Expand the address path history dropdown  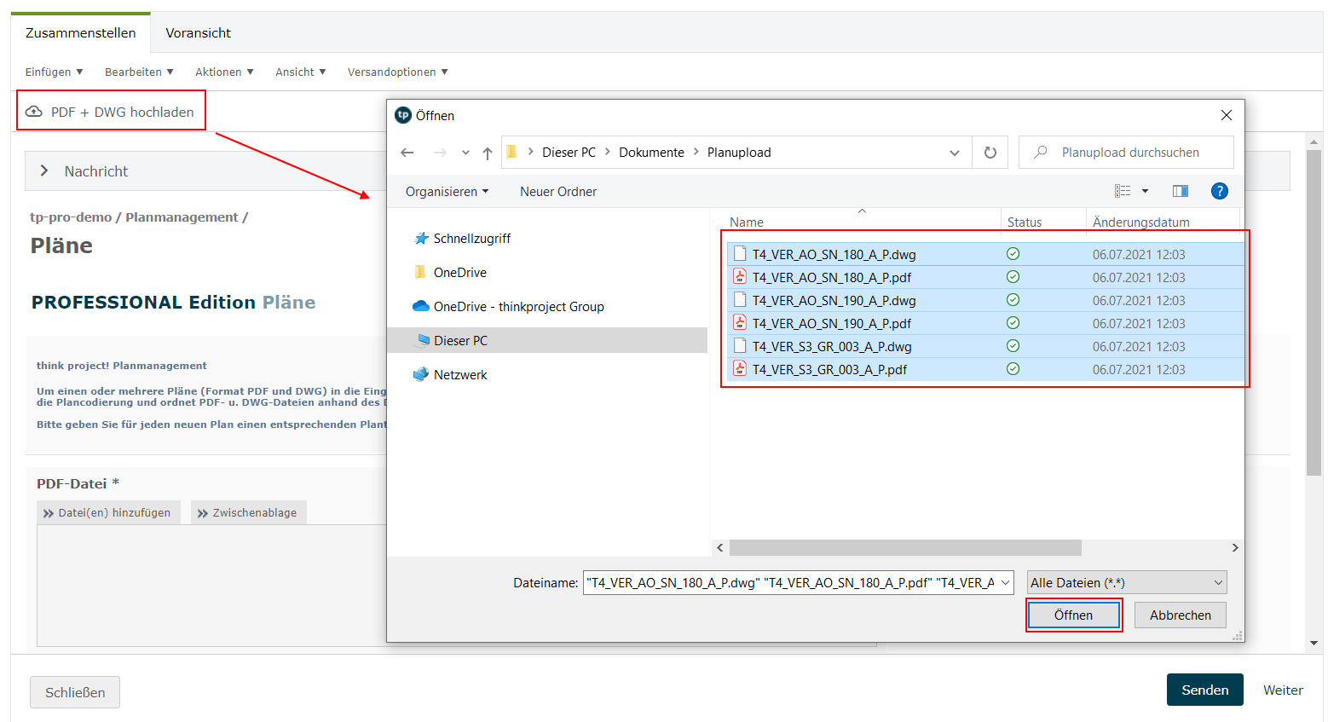pos(954,153)
